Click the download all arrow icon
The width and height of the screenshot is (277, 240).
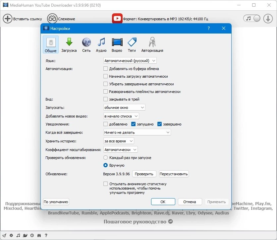268,18
